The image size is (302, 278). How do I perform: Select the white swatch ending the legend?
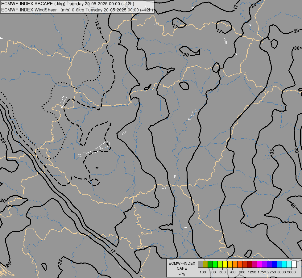(x=294, y=264)
